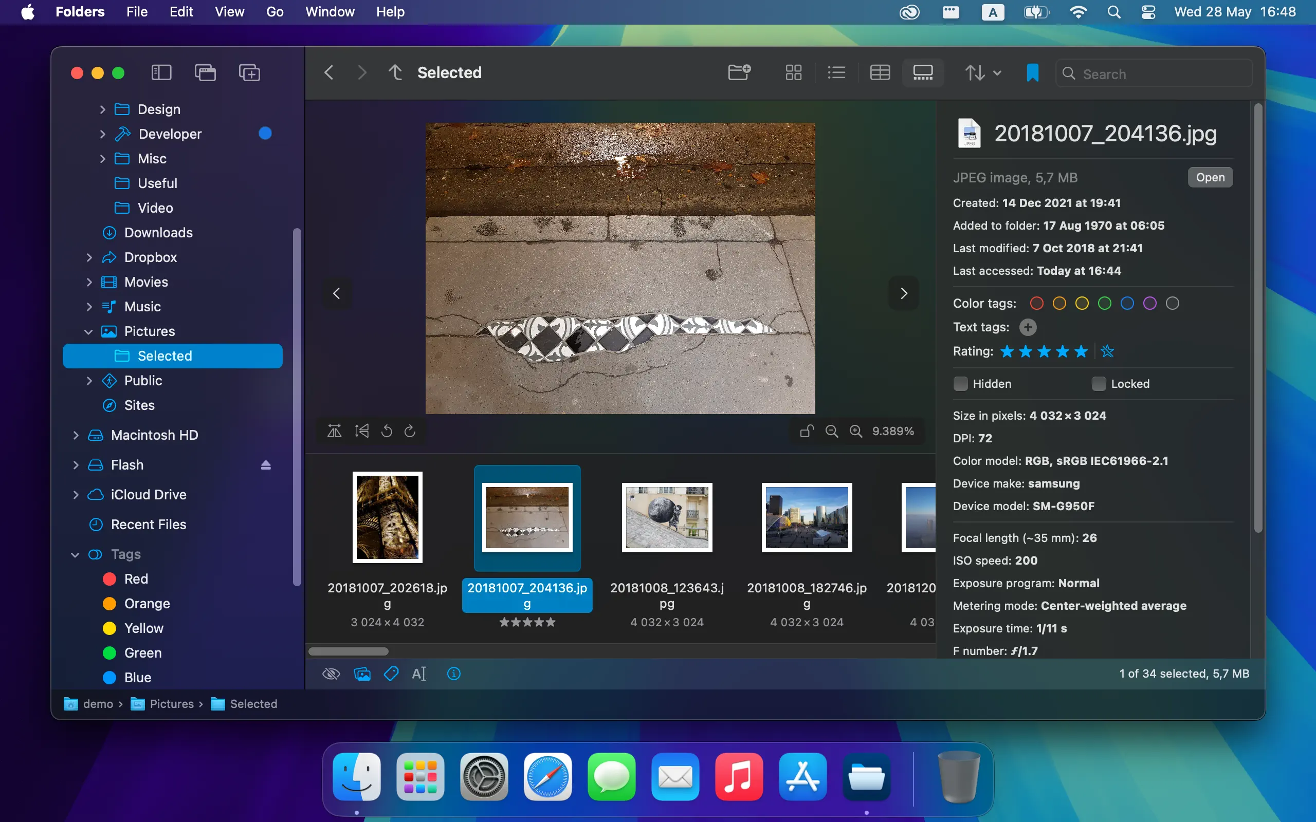Click the info icon in bottom bar
This screenshot has width=1316, height=822.
(453, 674)
